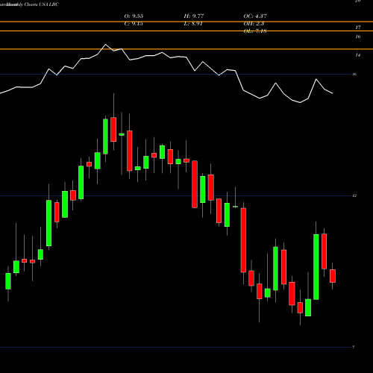Screen dimensions: 373x373
Task: Select the open value 'O: 9.55'
Action: tap(134, 16)
